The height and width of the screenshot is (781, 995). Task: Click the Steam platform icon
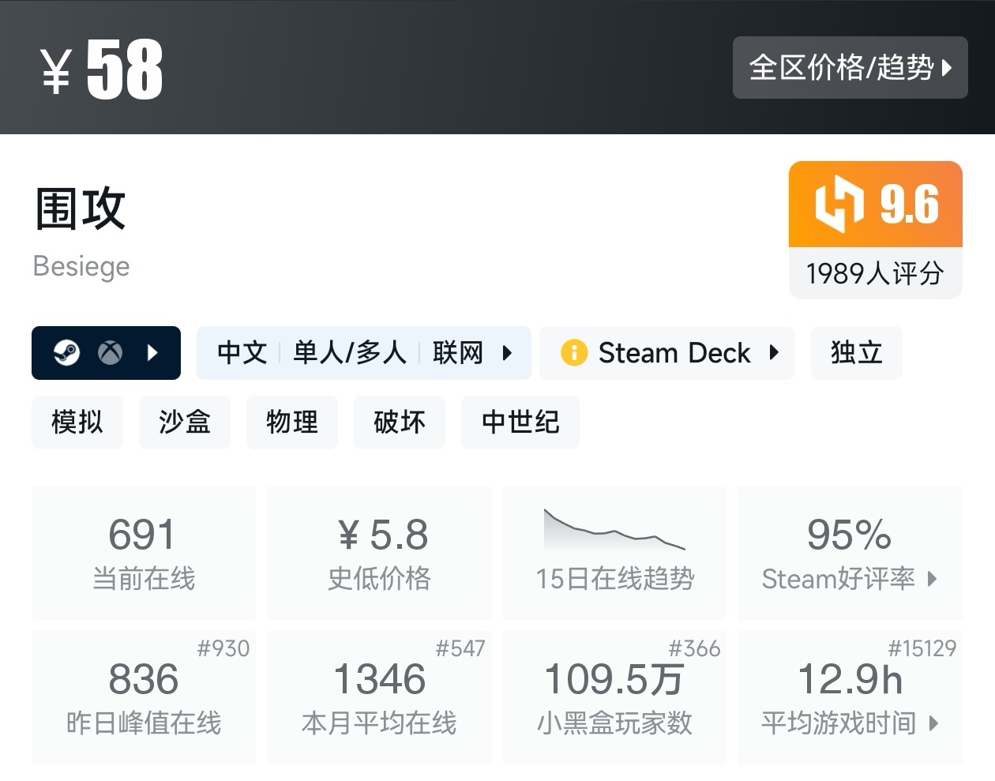click(x=66, y=352)
